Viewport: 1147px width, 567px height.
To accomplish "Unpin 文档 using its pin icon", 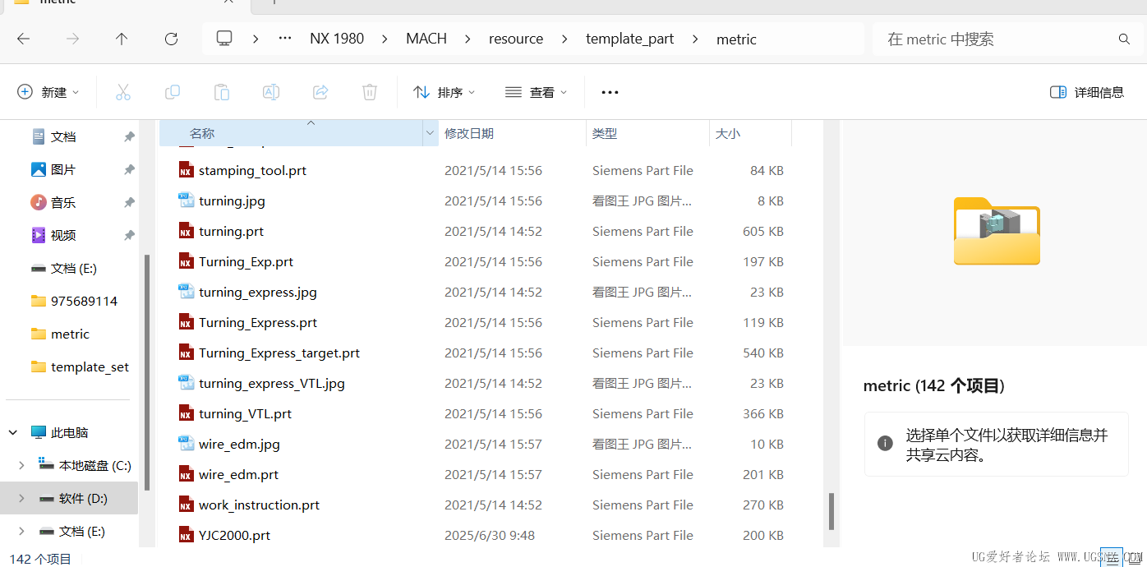I will pyautogui.click(x=129, y=136).
